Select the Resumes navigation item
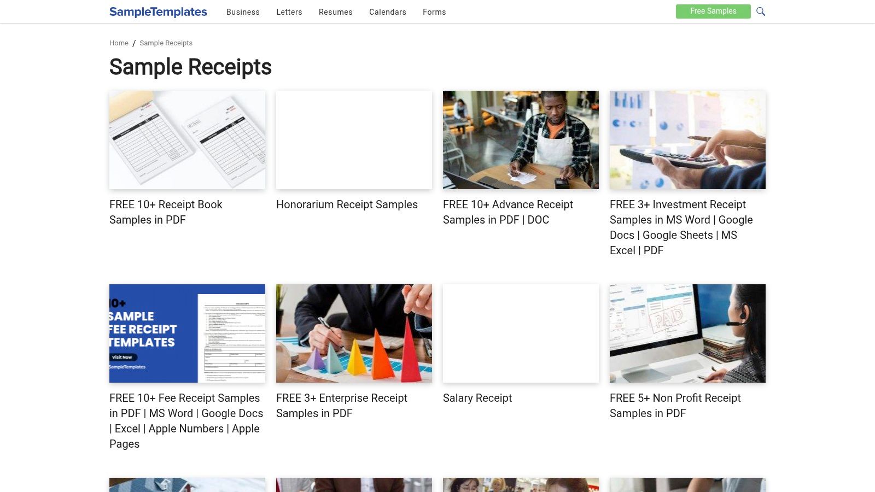875x492 pixels. point(335,12)
